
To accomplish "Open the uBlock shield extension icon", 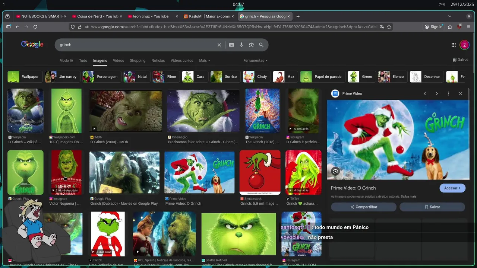I will coord(459,27).
